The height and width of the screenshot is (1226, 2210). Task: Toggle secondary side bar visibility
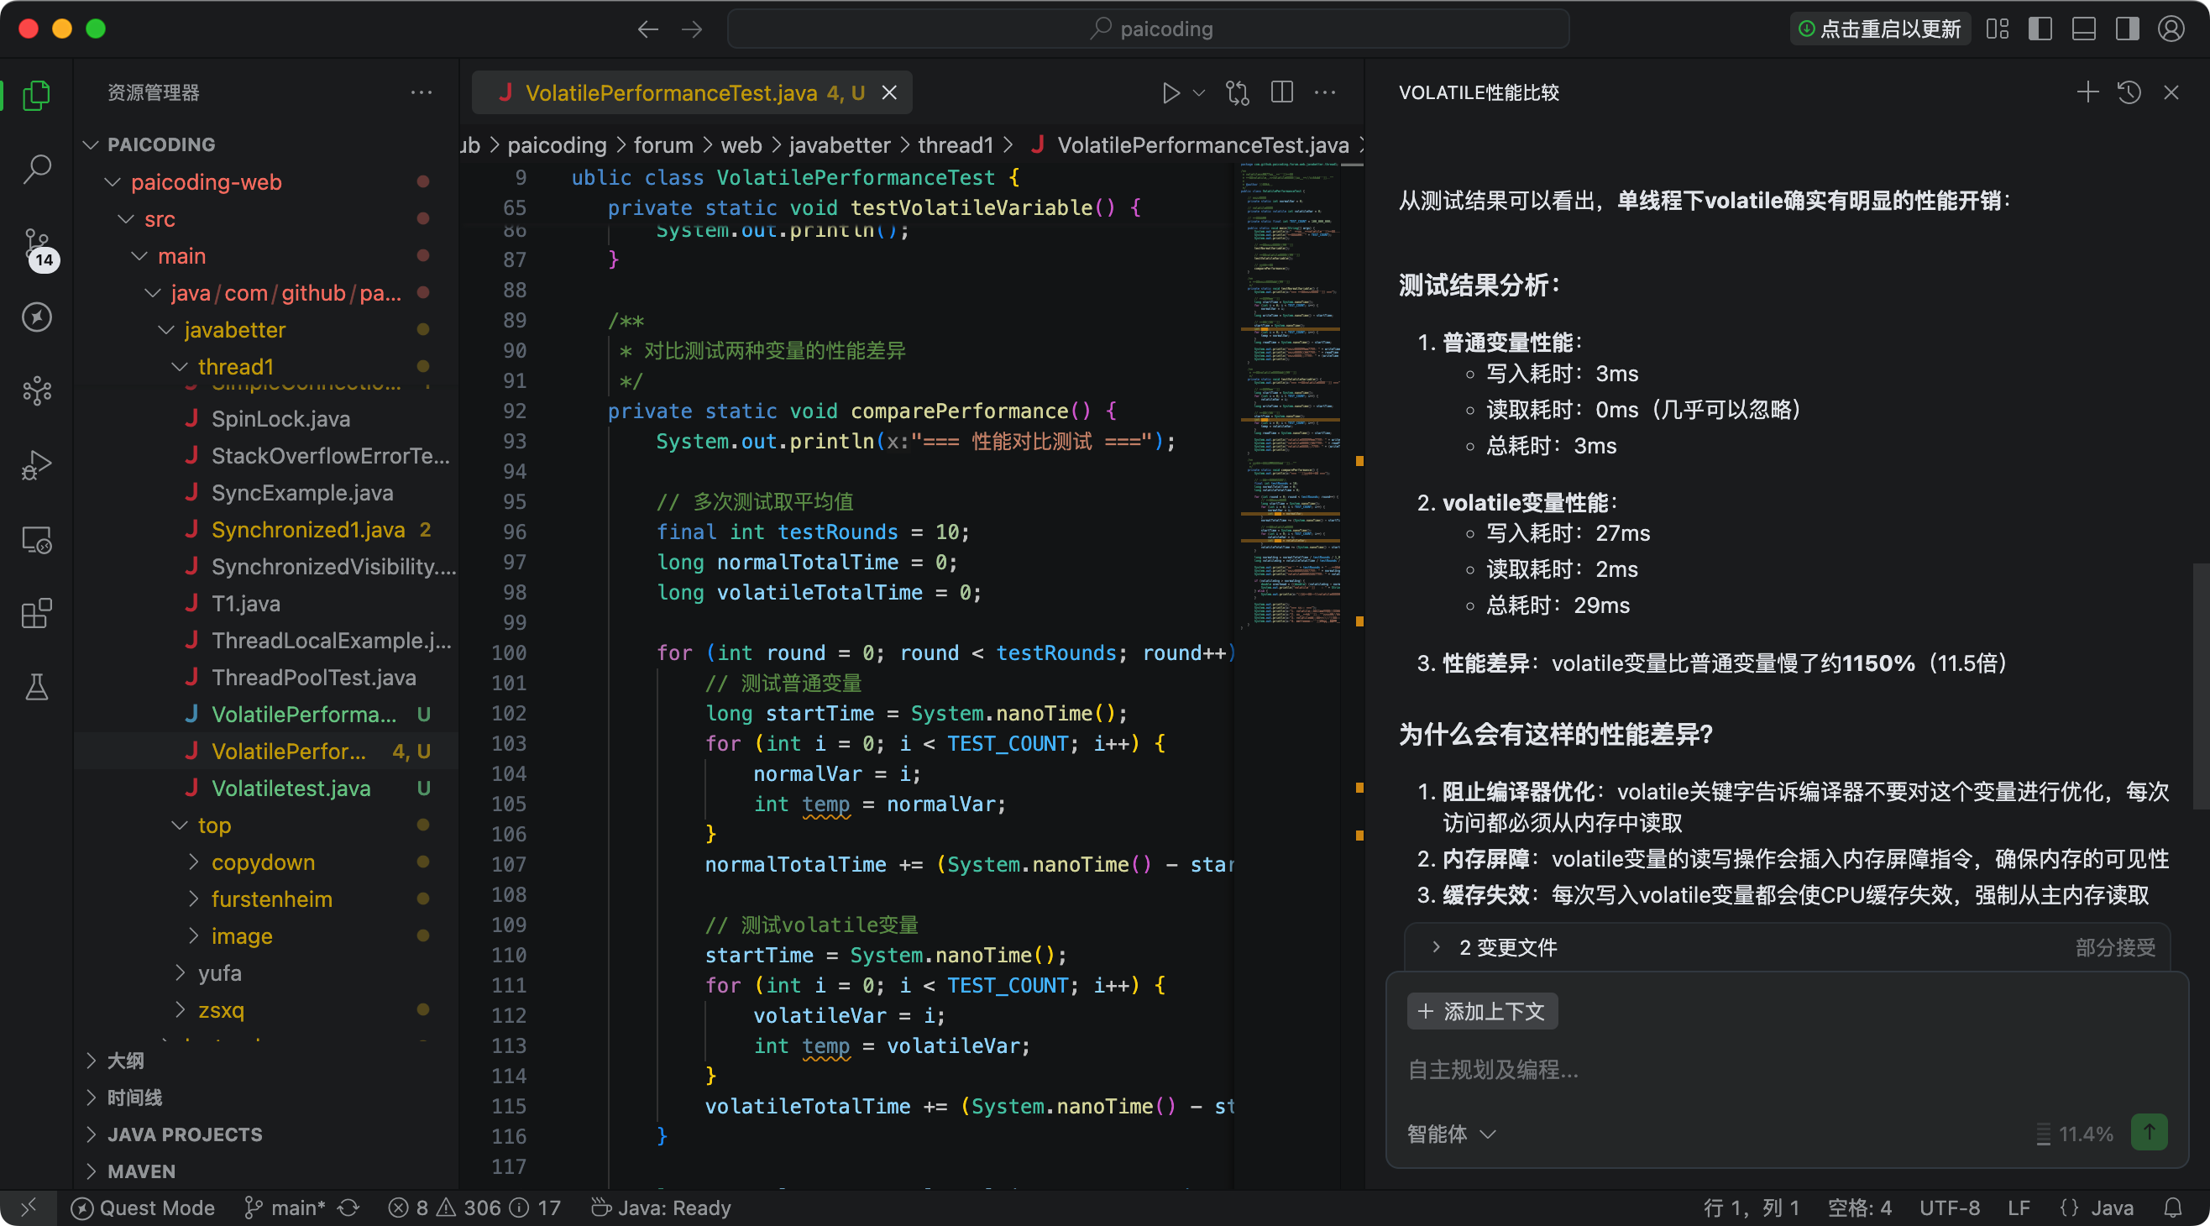(2128, 29)
